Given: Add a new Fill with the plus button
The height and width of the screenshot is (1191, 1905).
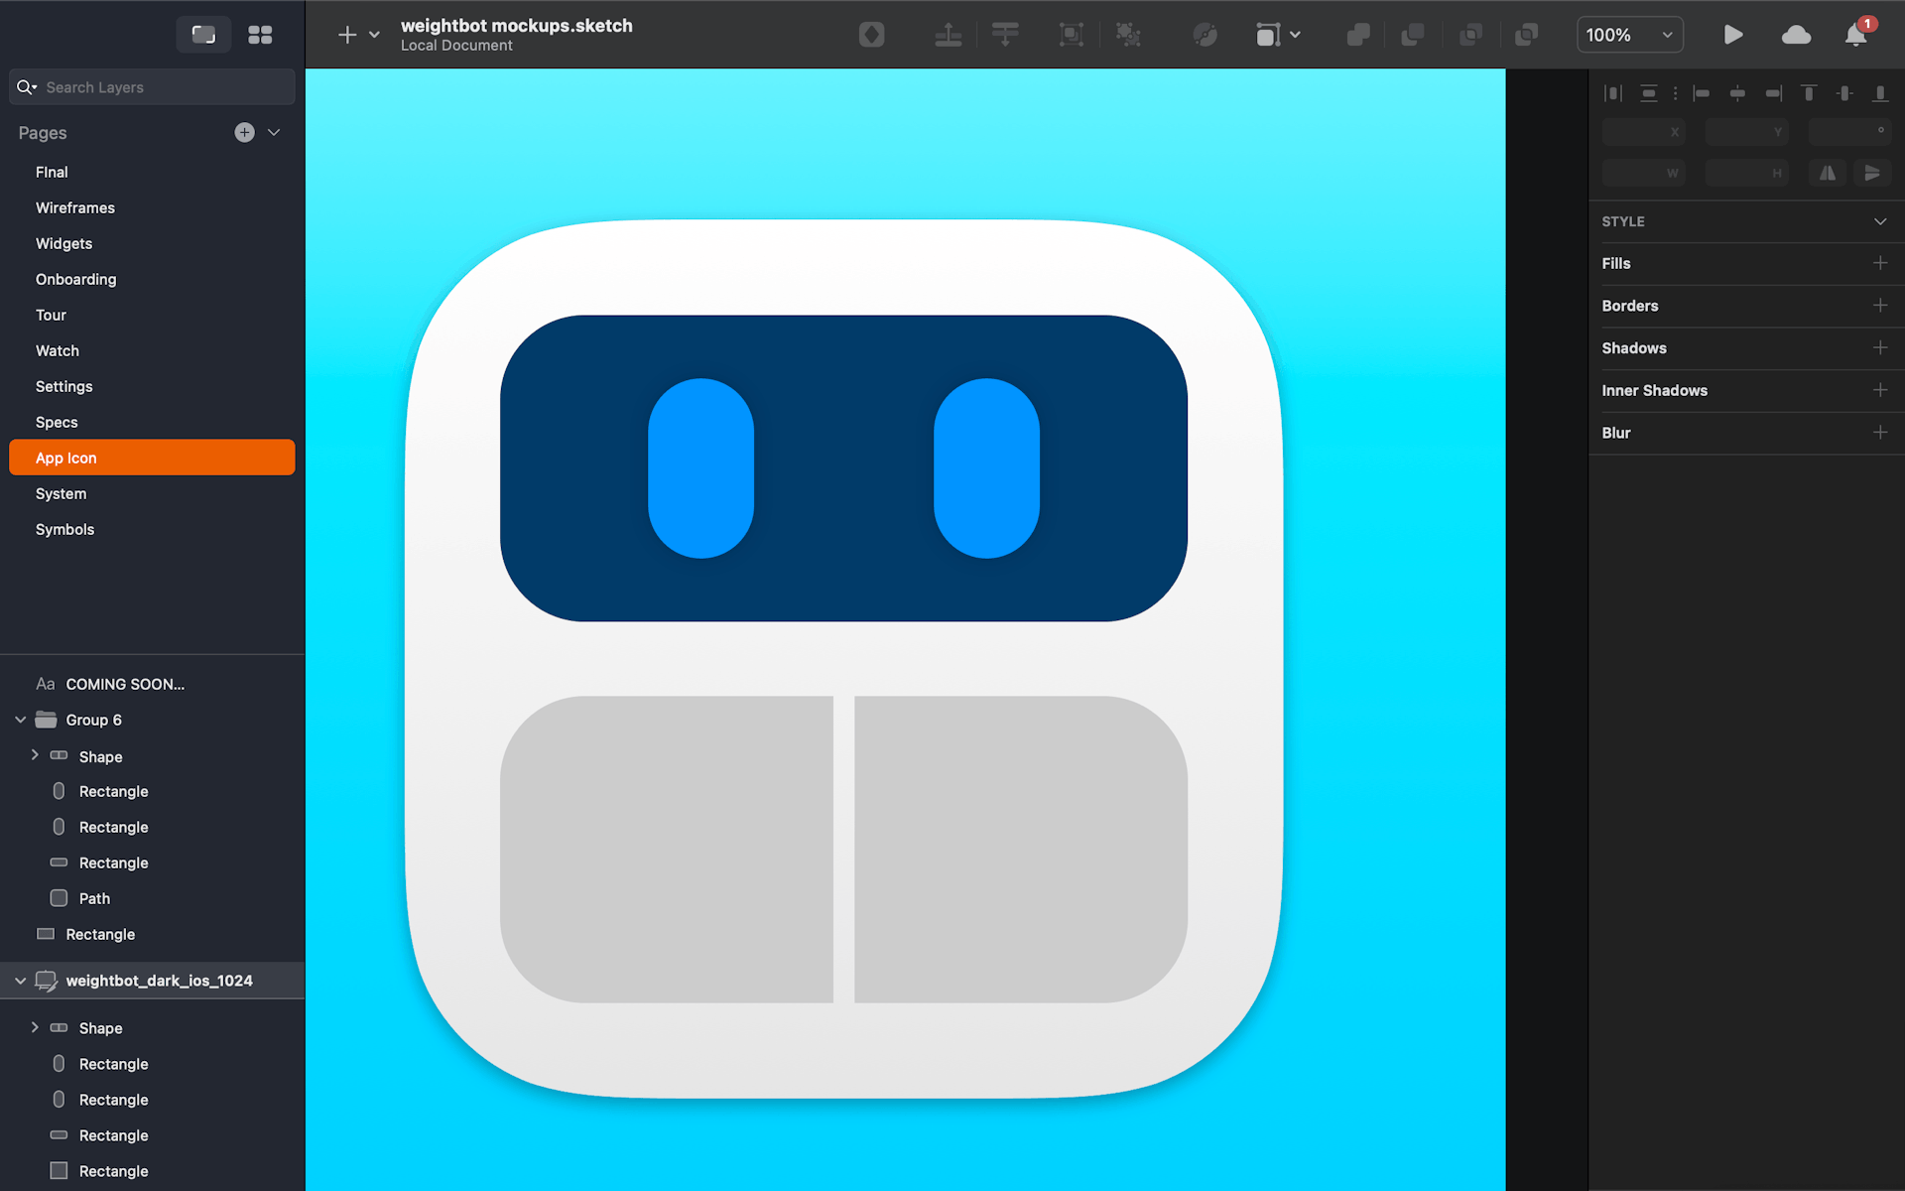Looking at the screenshot, I should pyautogui.click(x=1881, y=263).
